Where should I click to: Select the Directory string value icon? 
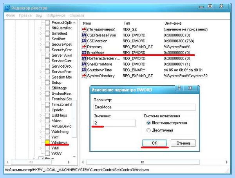click(x=84, y=47)
